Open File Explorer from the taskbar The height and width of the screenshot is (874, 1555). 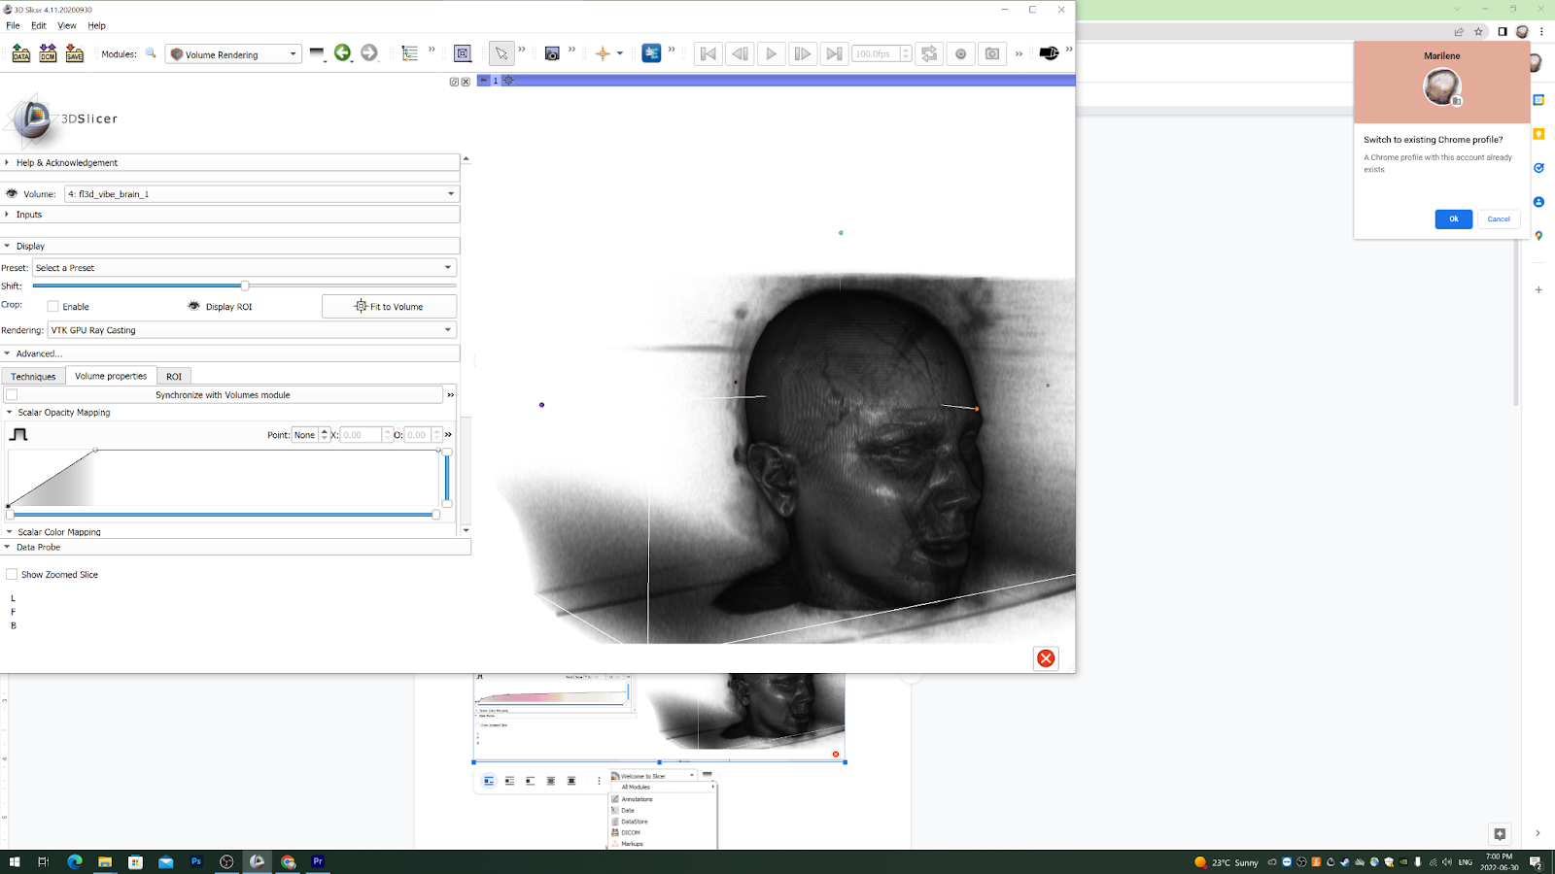click(104, 861)
